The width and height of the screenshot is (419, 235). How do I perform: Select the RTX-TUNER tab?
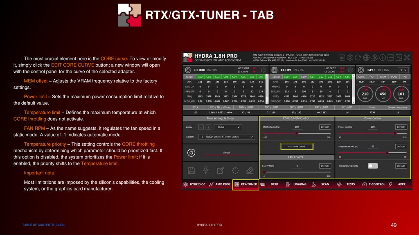click(246, 185)
